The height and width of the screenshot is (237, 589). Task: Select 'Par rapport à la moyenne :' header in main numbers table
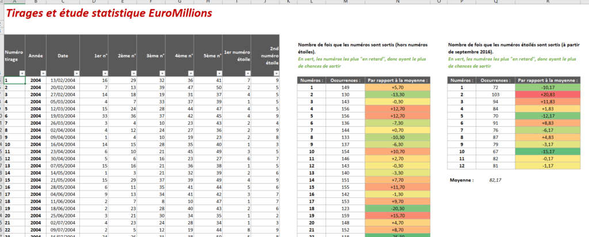pos(397,80)
